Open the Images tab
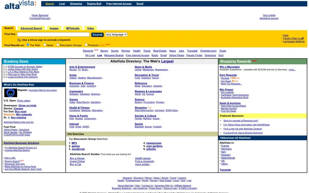 click(x=54, y=28)
